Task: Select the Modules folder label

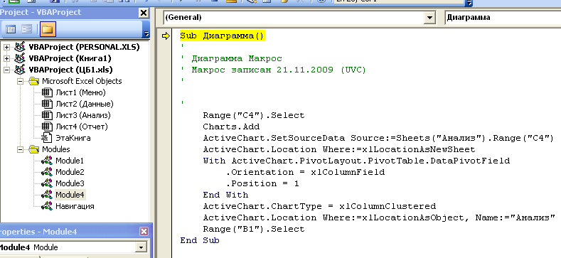Action: tap(55, 149)
